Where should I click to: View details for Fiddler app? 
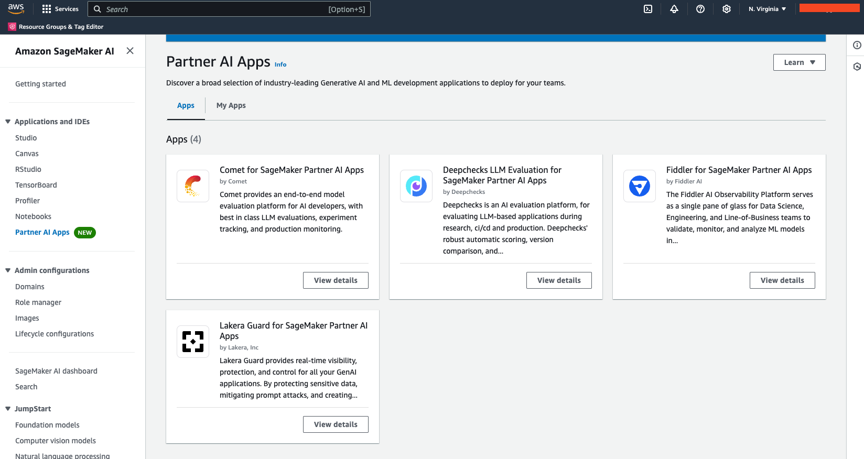pyautogui.click(x=782, y=280)
